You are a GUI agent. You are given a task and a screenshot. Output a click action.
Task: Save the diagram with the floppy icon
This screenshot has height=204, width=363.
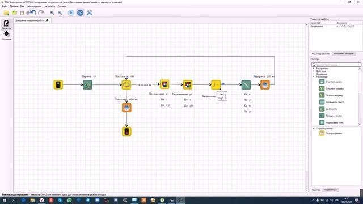pos(22,12)
